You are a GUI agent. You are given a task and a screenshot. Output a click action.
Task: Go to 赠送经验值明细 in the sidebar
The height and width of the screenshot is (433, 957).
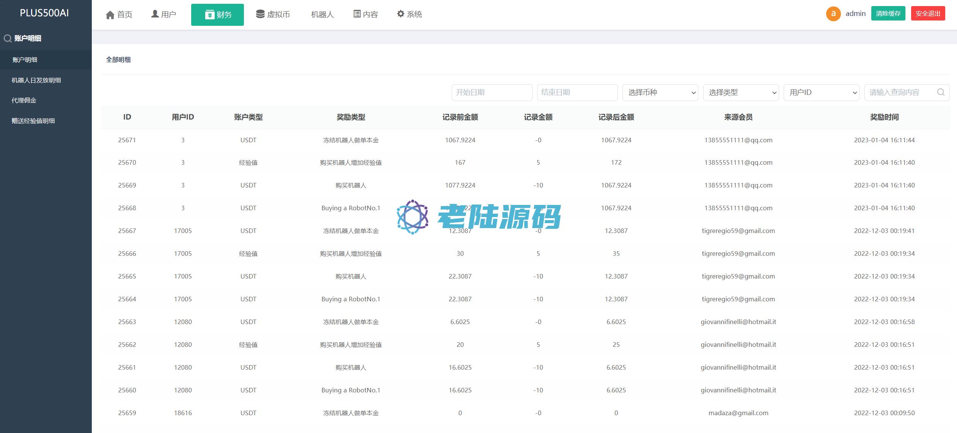click(33, 121)
